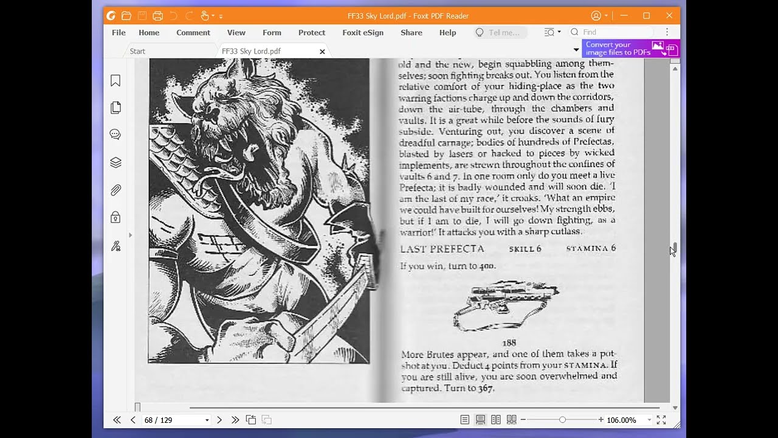
Task: Open the View ribbon tab
Action: click(x=236, y=33)
